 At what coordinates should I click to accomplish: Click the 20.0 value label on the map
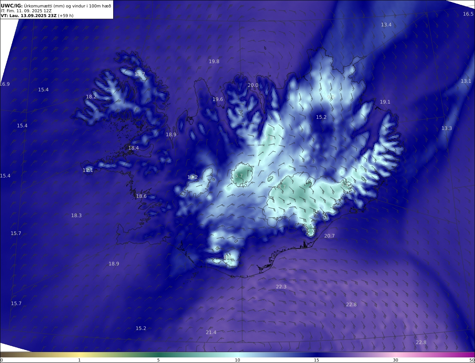pos(253,85)
